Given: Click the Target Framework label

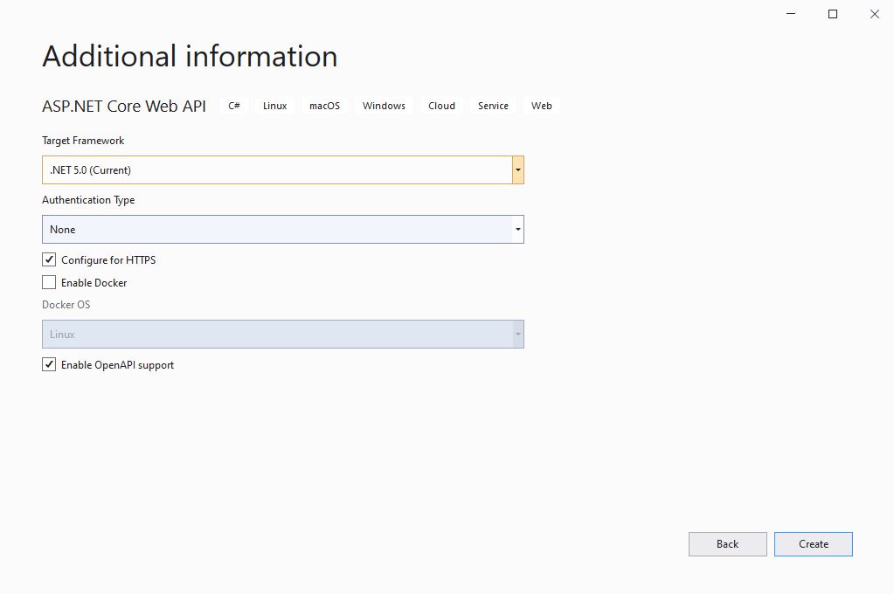Looking at the screenshot, I should (83, 141).
